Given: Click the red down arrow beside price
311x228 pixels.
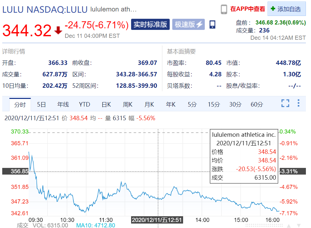Looking at the screenshot, I should 58,30.
